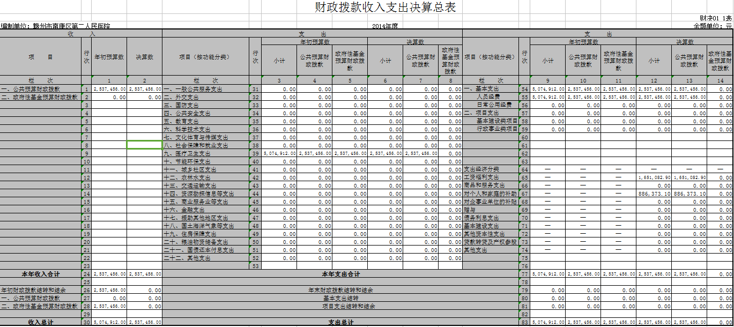Select the 对企事业单位的补贴 cell
The image size is (734, 327).
491,202
